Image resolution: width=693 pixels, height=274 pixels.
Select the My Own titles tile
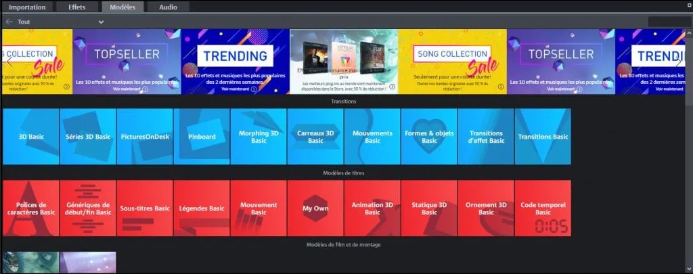tap(315, 208)
